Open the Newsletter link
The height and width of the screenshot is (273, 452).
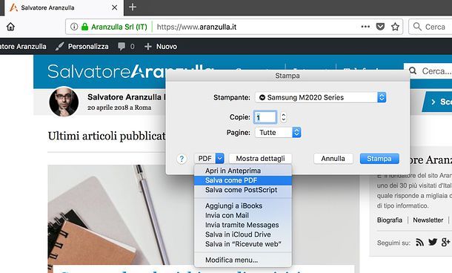click(428, 220)
